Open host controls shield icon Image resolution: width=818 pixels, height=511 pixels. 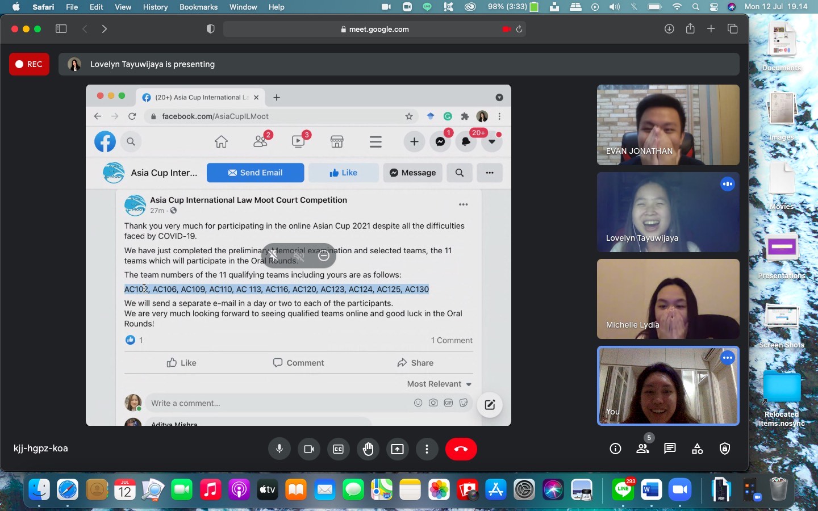click(x=725, y=449)
